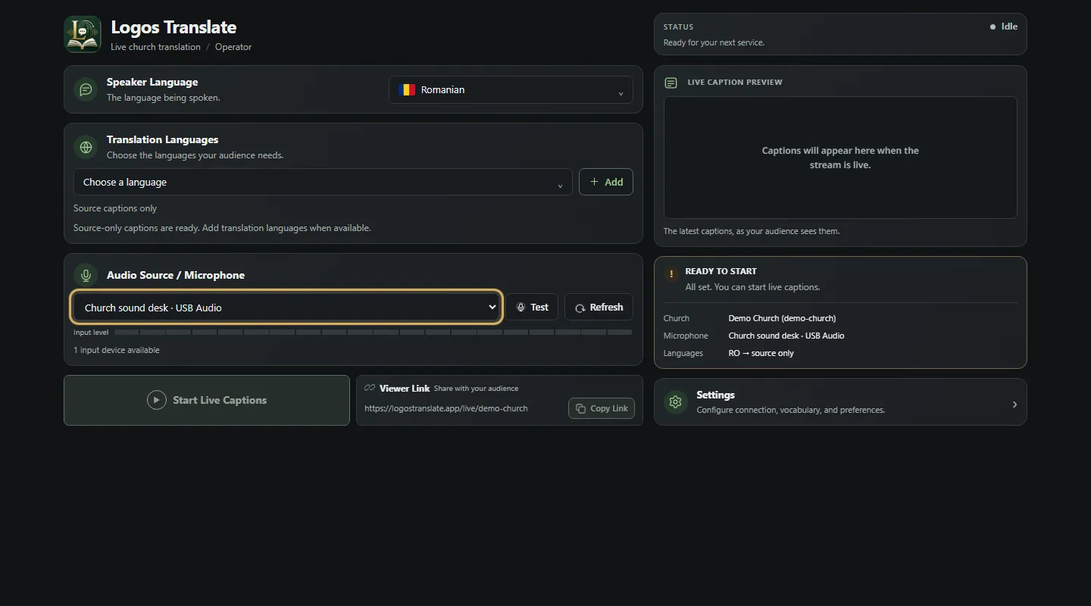Click the Logos Translate app logo
The image size is (1091, 606).
83,35
